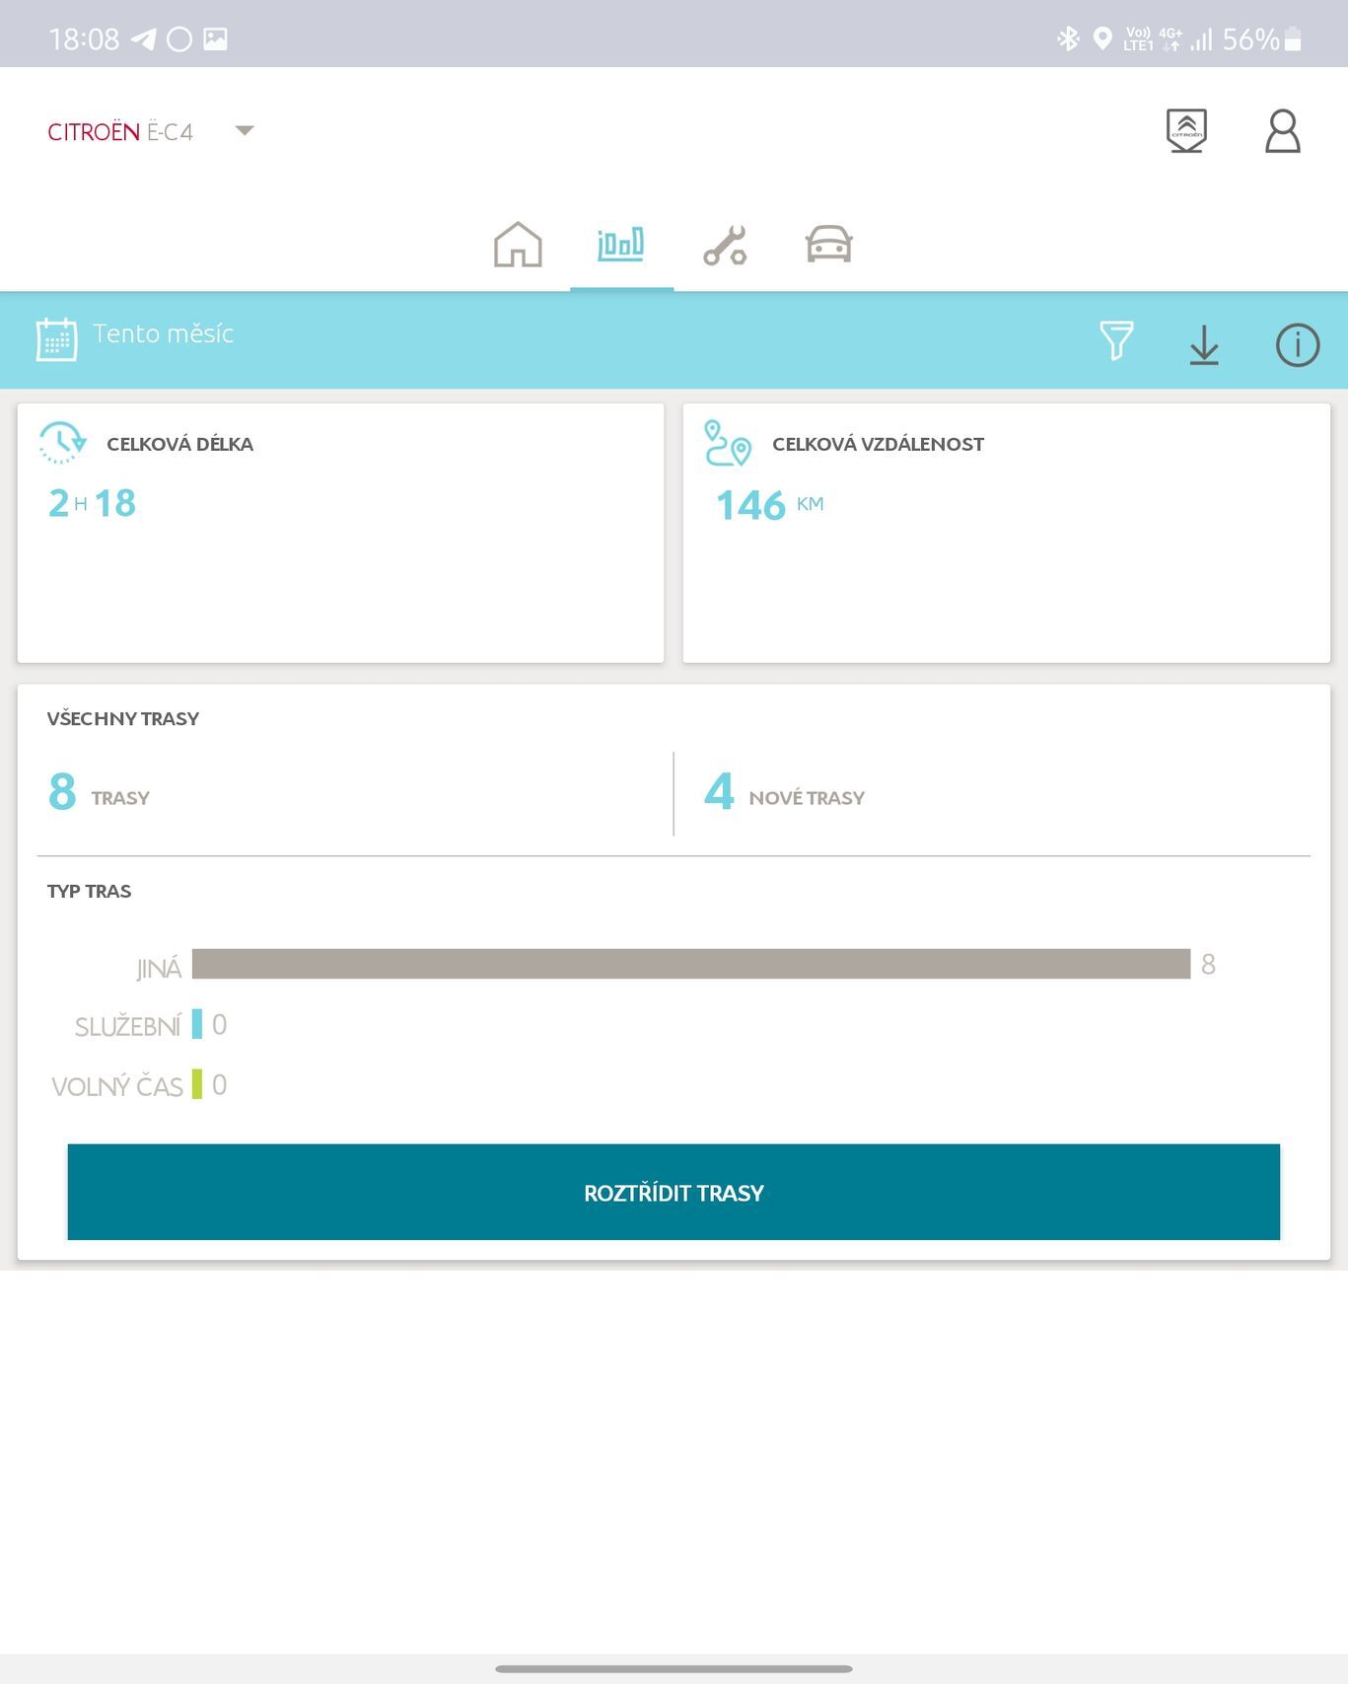This screenshot has width=1348, height=1684.
Task: Open the home tab icon
Action: [518, 245]
